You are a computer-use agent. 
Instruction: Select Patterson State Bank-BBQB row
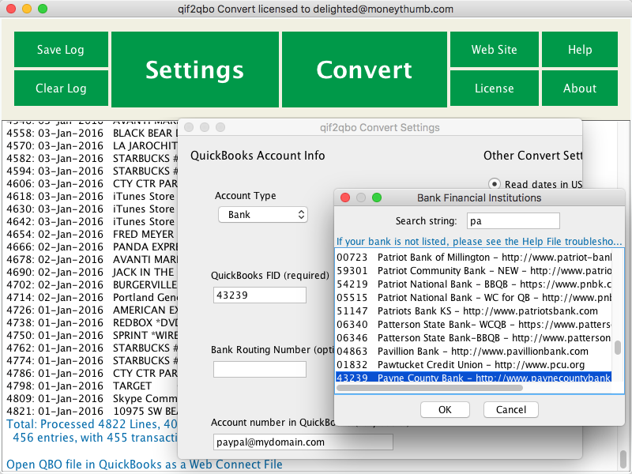pyautogui.click(x=473, y=338)
